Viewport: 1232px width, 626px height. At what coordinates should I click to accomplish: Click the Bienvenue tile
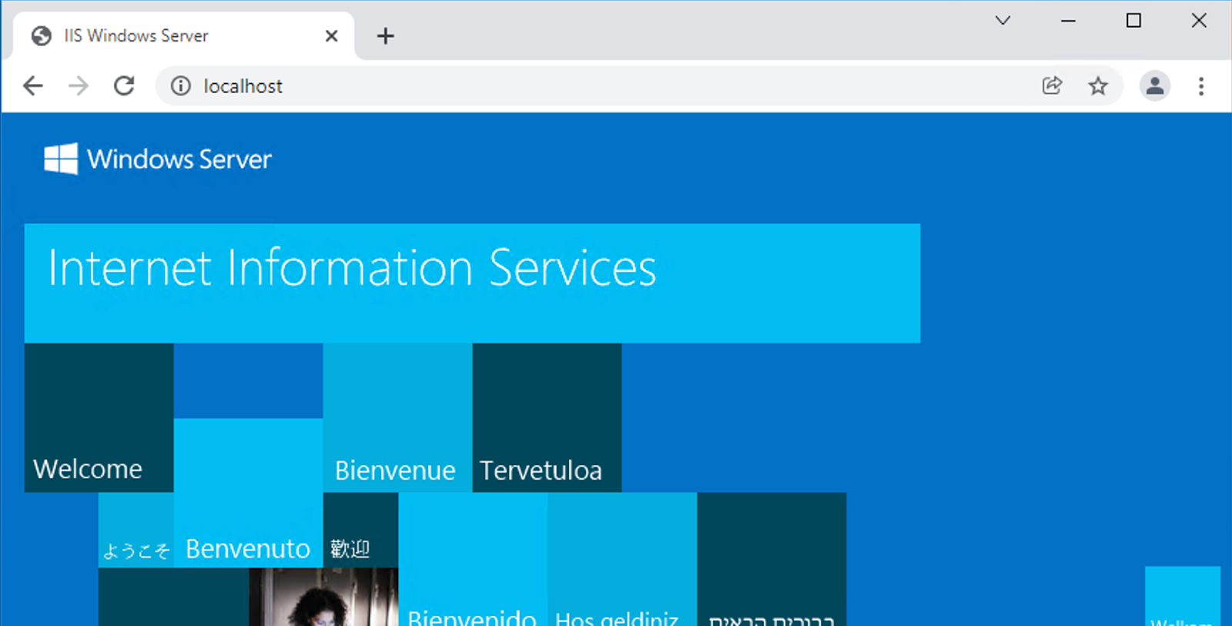pos(397,417)
